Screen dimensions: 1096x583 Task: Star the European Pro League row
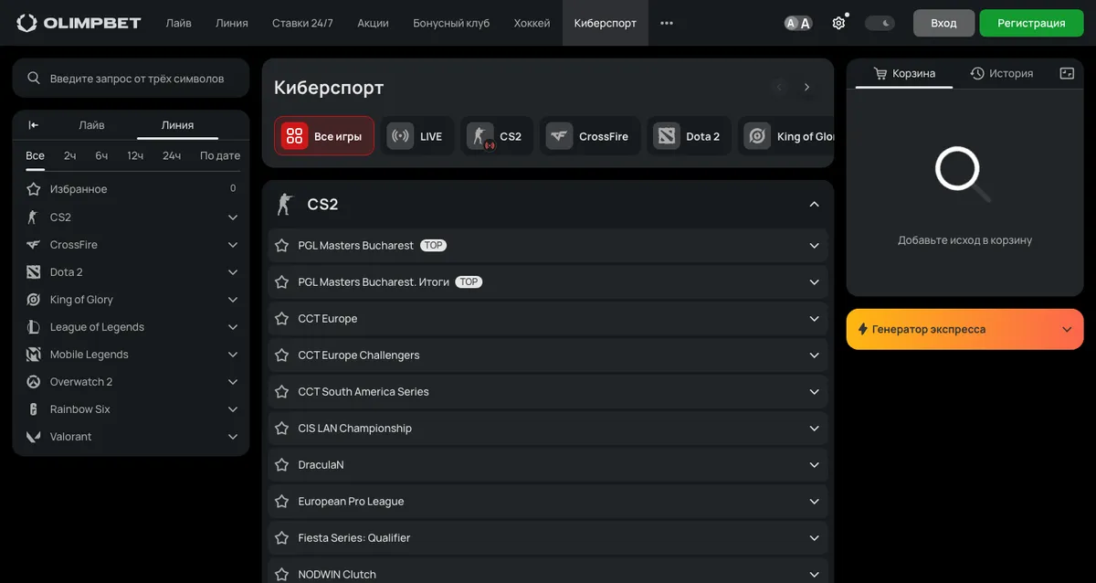click(282, 502)
